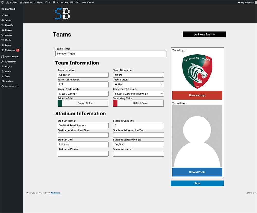This screenshot has width=257, height=213.
Task: Click the Tools wrench icon
Action: coord(3,76)
